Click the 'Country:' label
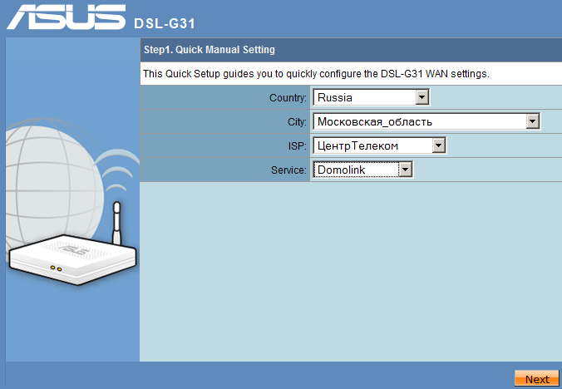 click(x=288, y=98)
